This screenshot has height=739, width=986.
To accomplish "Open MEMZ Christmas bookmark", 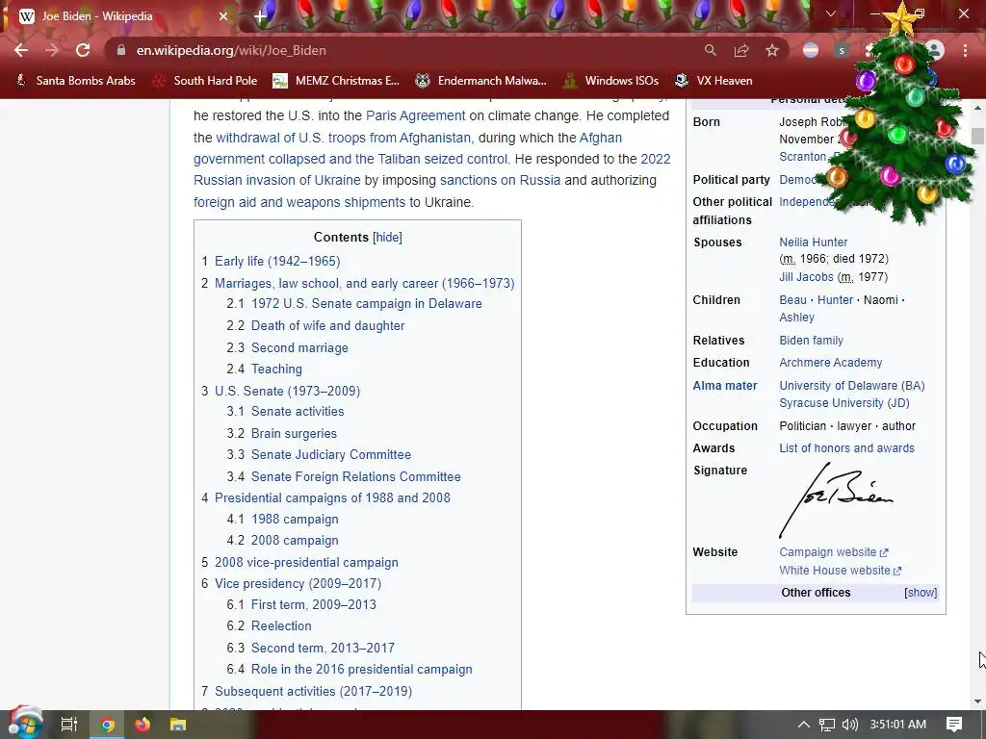I will [336, 81].
